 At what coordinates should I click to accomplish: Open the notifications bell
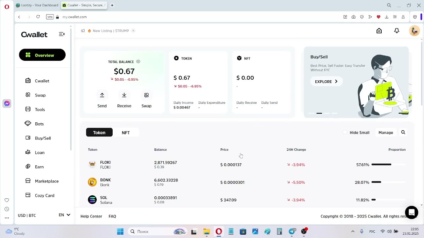pos(397,31)
